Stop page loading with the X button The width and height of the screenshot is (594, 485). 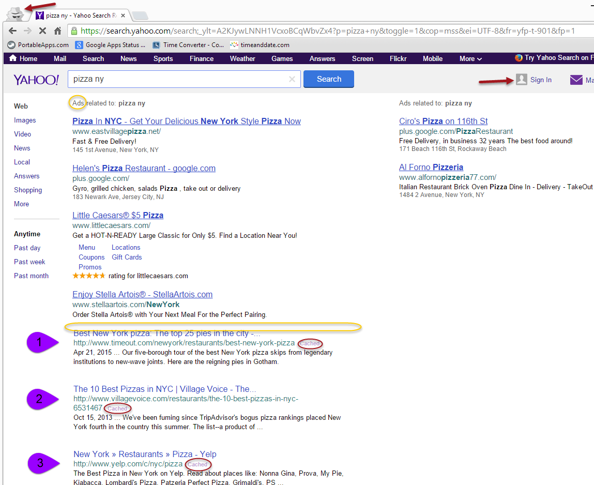point(42,31)
